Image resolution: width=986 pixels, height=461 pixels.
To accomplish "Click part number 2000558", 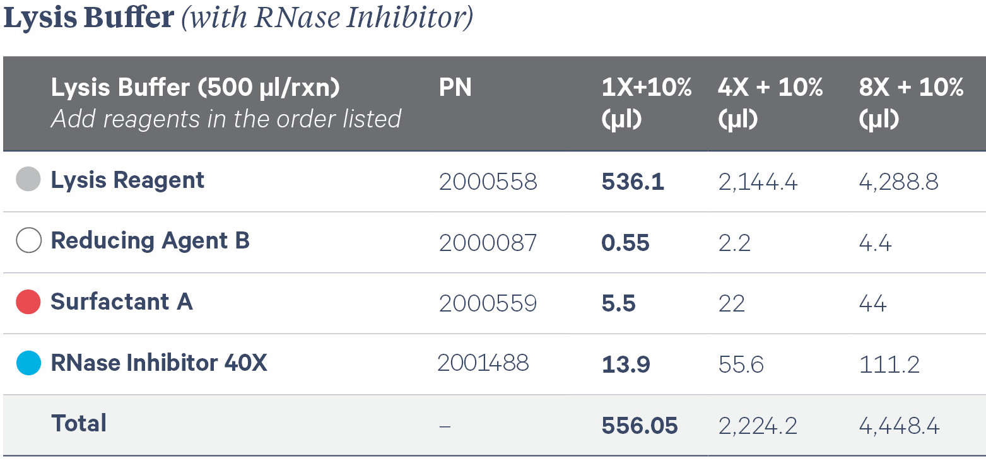I will pos(488,182).
